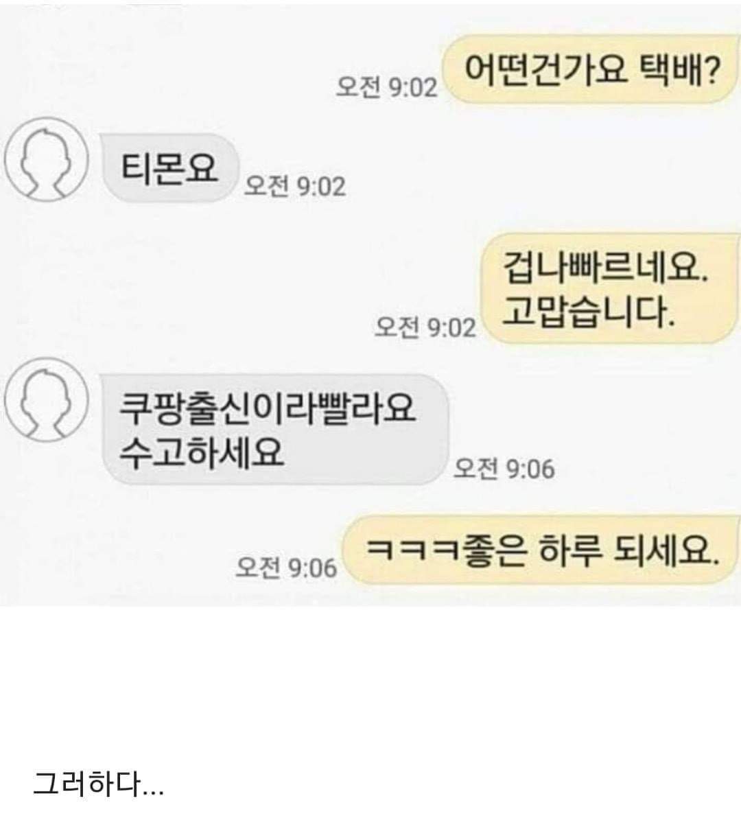The height and width of the screenshot is (838, 741).
Task: Select the ㅋㅋㅋ좋은 하루 되세요 bubble
Action: coord(541,550)
